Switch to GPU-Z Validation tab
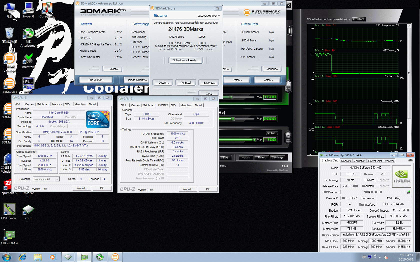The height and width of the screenshot is (262, 420). [x=359, y=161]
